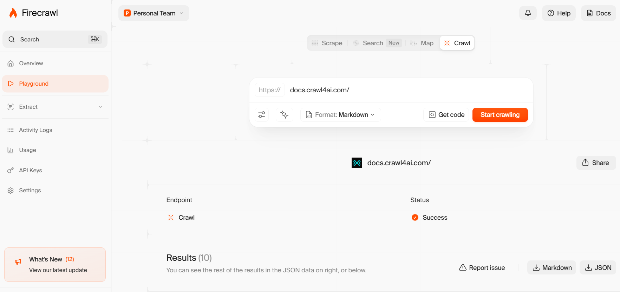Select the Search tab

click(x=373, y=43)
